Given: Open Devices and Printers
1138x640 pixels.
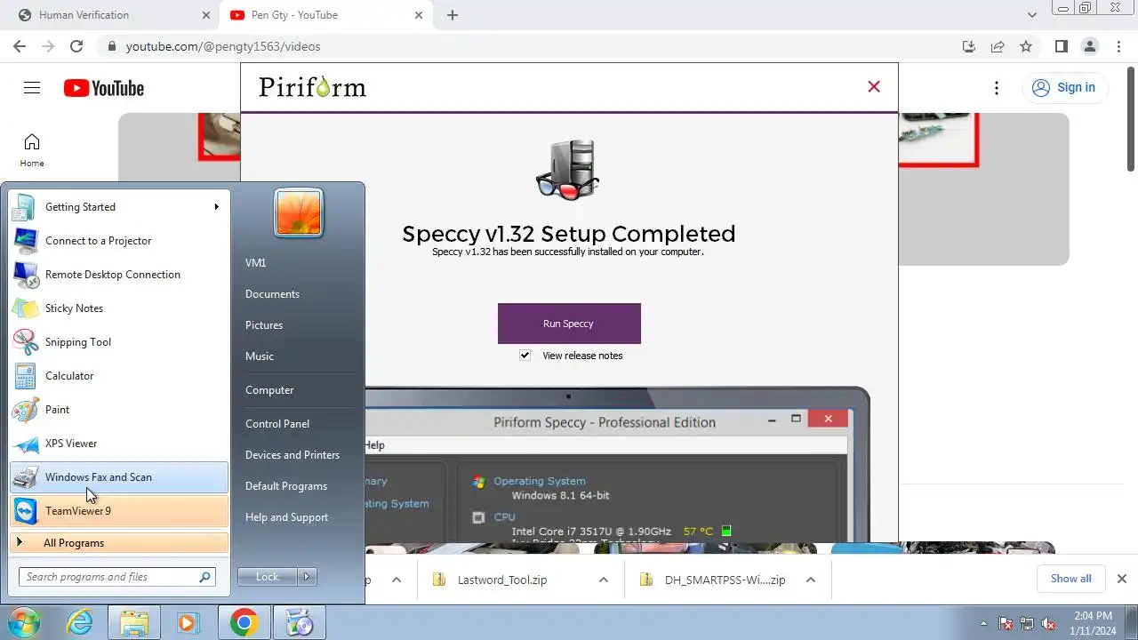Looking at the screenshot, I should (x=293, y=455).
